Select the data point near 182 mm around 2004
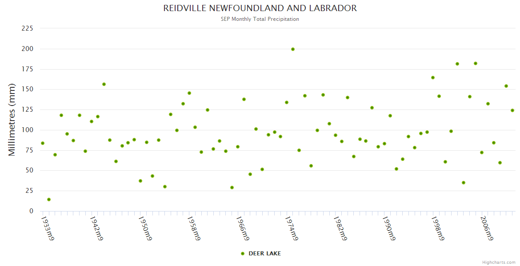 (476, 63)
